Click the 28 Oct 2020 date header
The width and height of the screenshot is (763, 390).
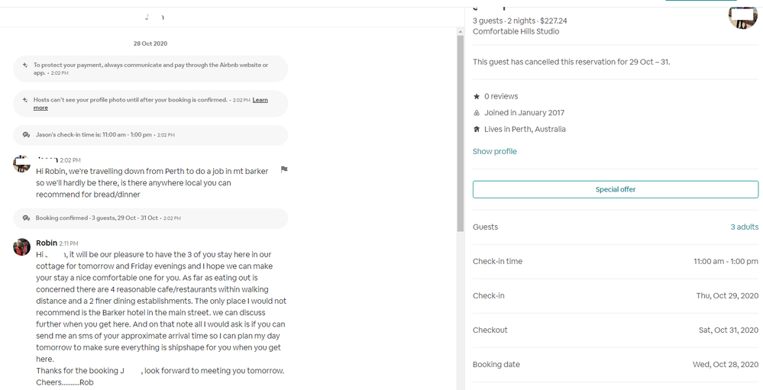click(x=150, y=44)
